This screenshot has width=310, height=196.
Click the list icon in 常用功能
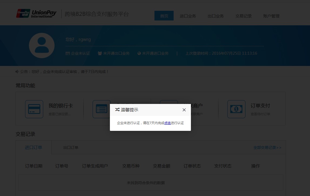click(x=102, y=109)
